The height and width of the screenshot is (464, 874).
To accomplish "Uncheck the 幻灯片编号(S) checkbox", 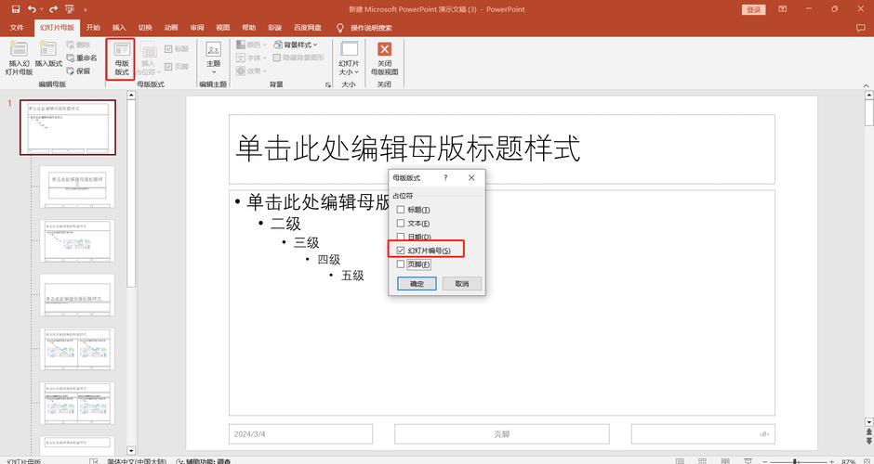I will pyautogui.click(x=401, y=251).
